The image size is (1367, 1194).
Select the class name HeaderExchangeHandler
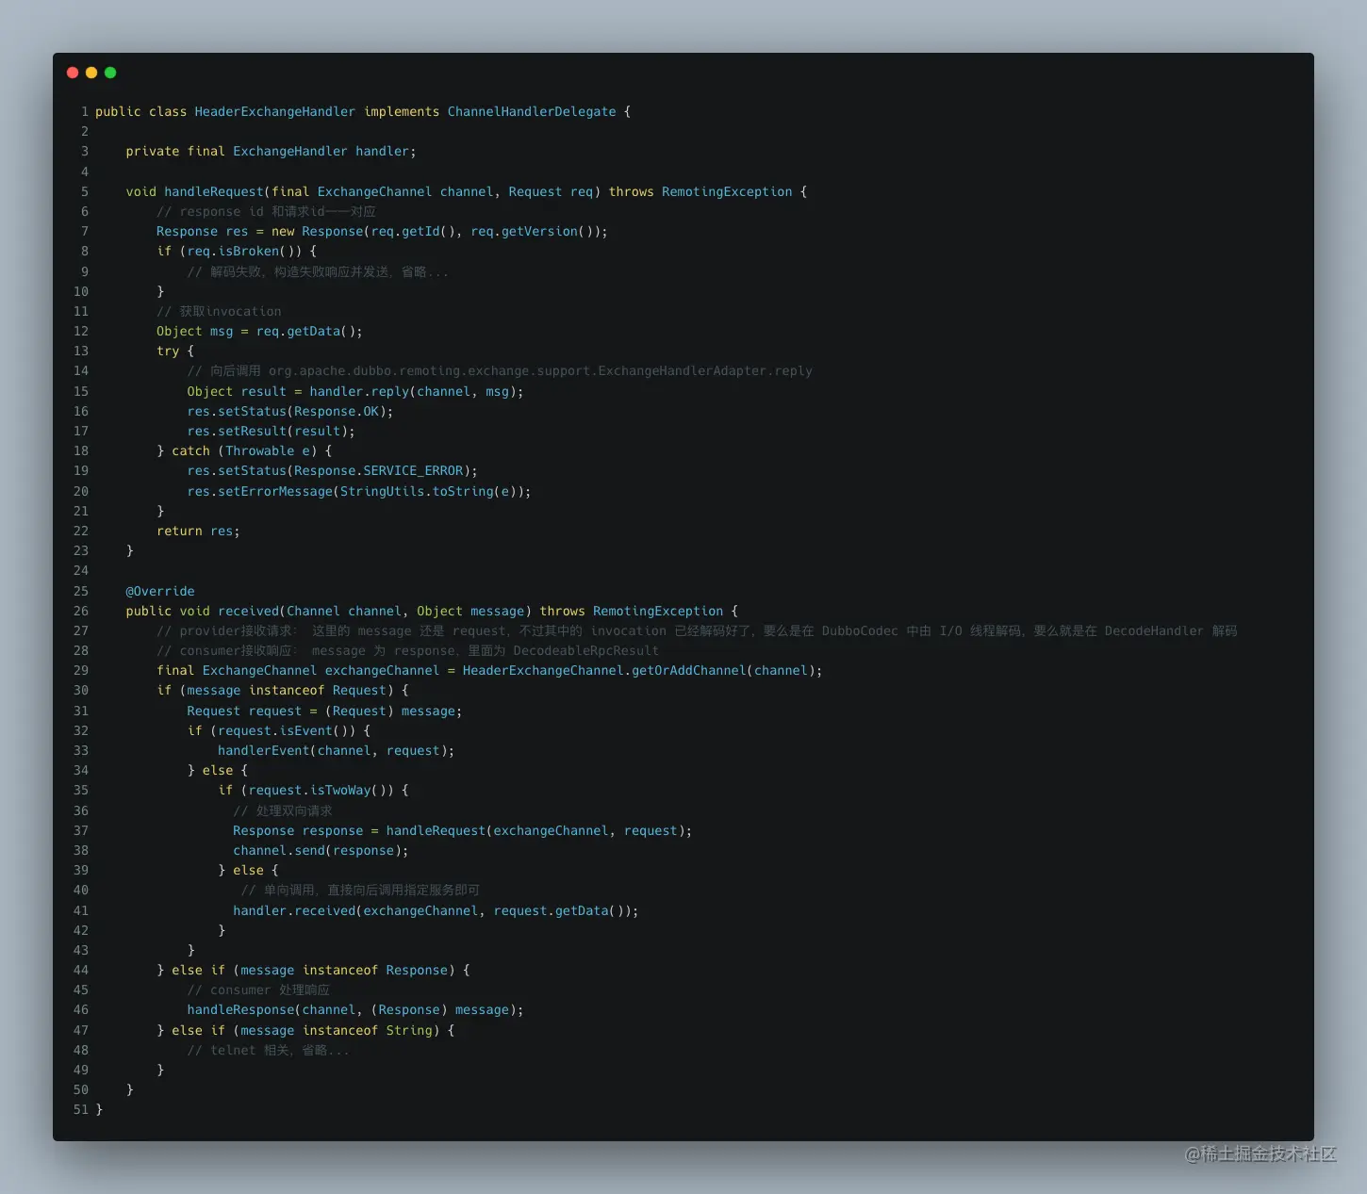tap(274, 111)
